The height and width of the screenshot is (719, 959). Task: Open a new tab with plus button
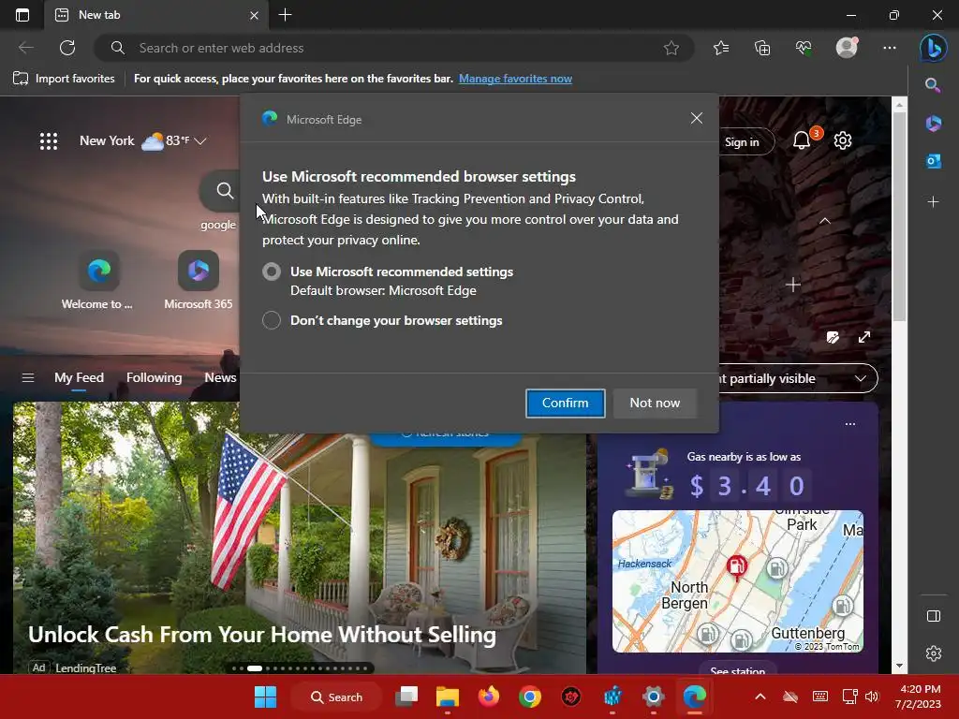pyautogui.click(x=285, y=15)
